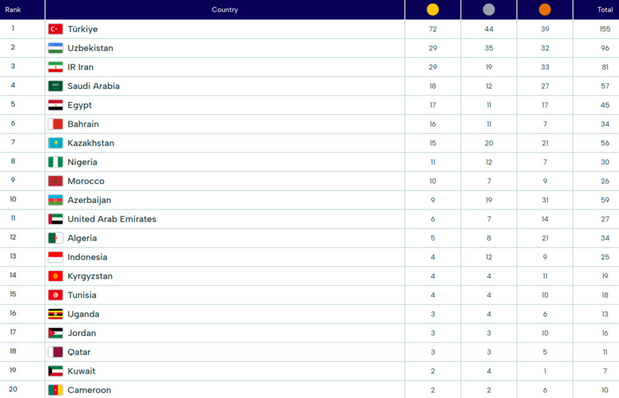This screenshot has width=619, height=398.
Task: Click the Qatar flag icon
Action: click(56, 352)
